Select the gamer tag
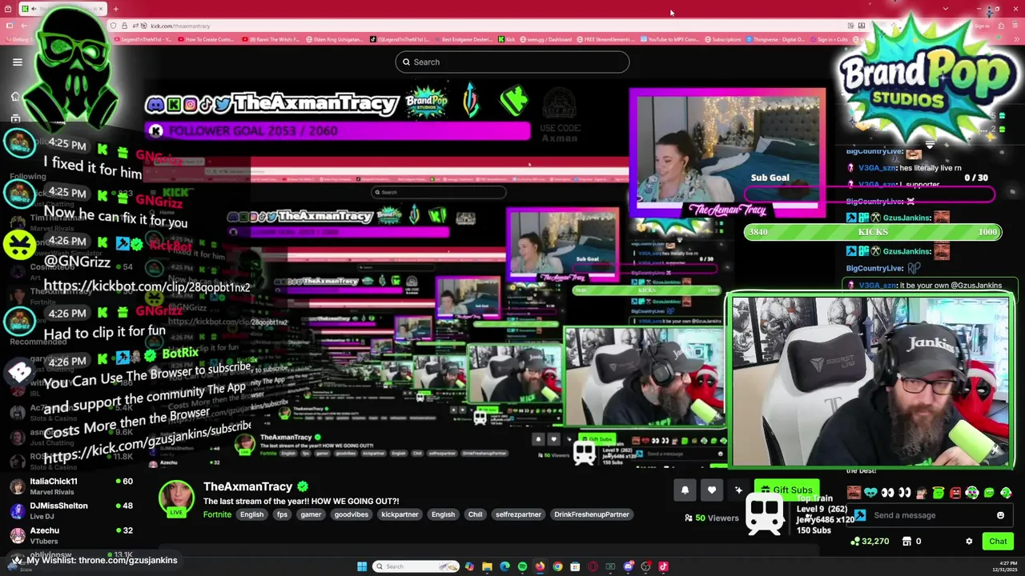The width and height of the screenshot is (1025, 576). 311,514
